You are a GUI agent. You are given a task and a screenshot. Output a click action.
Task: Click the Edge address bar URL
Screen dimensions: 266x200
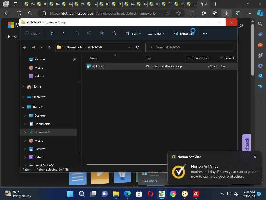click(106, 13)
